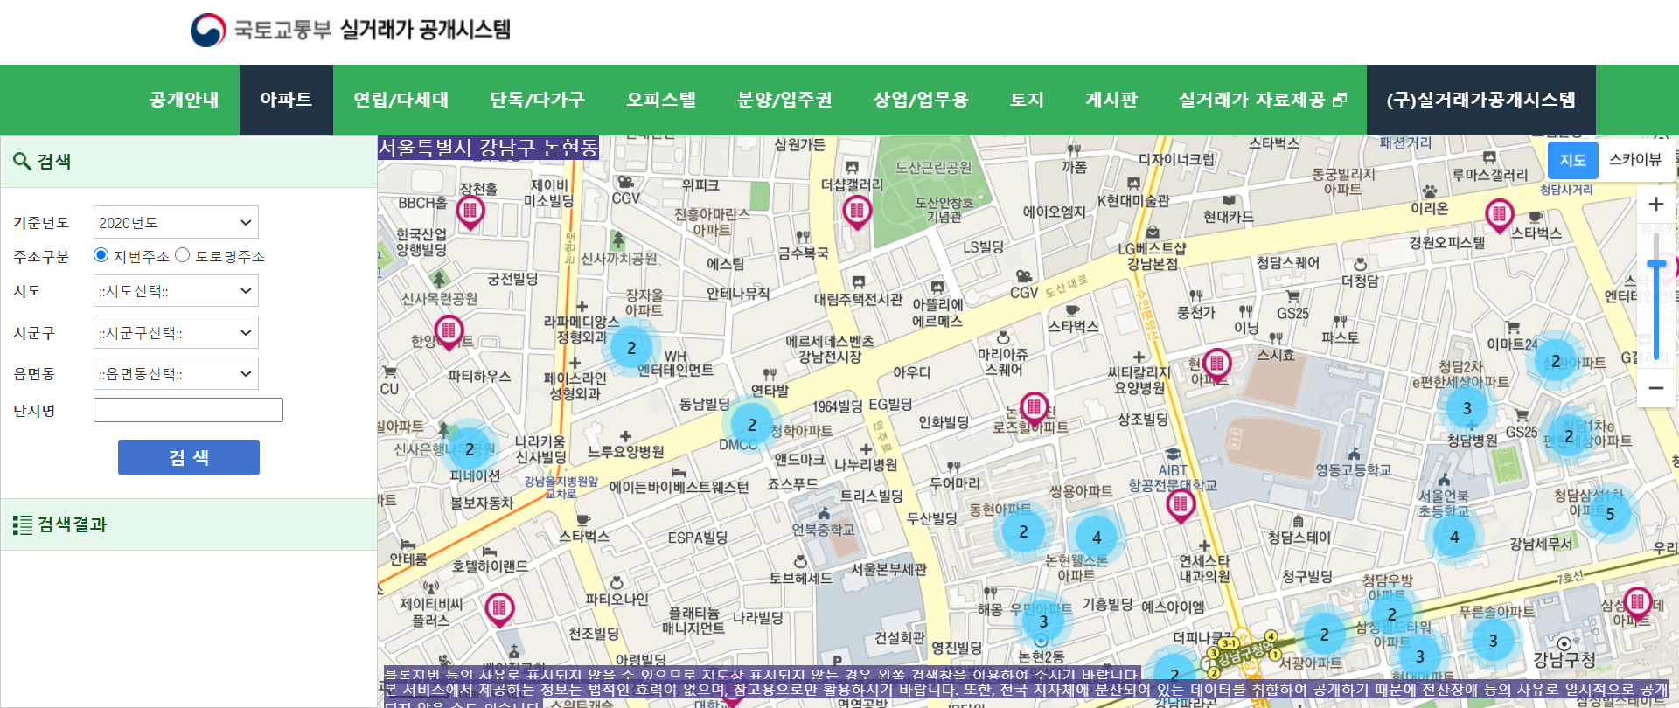Switch map to 스카이뷰
Image resolution: width=1679 pixels, height=708 pixels.
point(1634,160)
